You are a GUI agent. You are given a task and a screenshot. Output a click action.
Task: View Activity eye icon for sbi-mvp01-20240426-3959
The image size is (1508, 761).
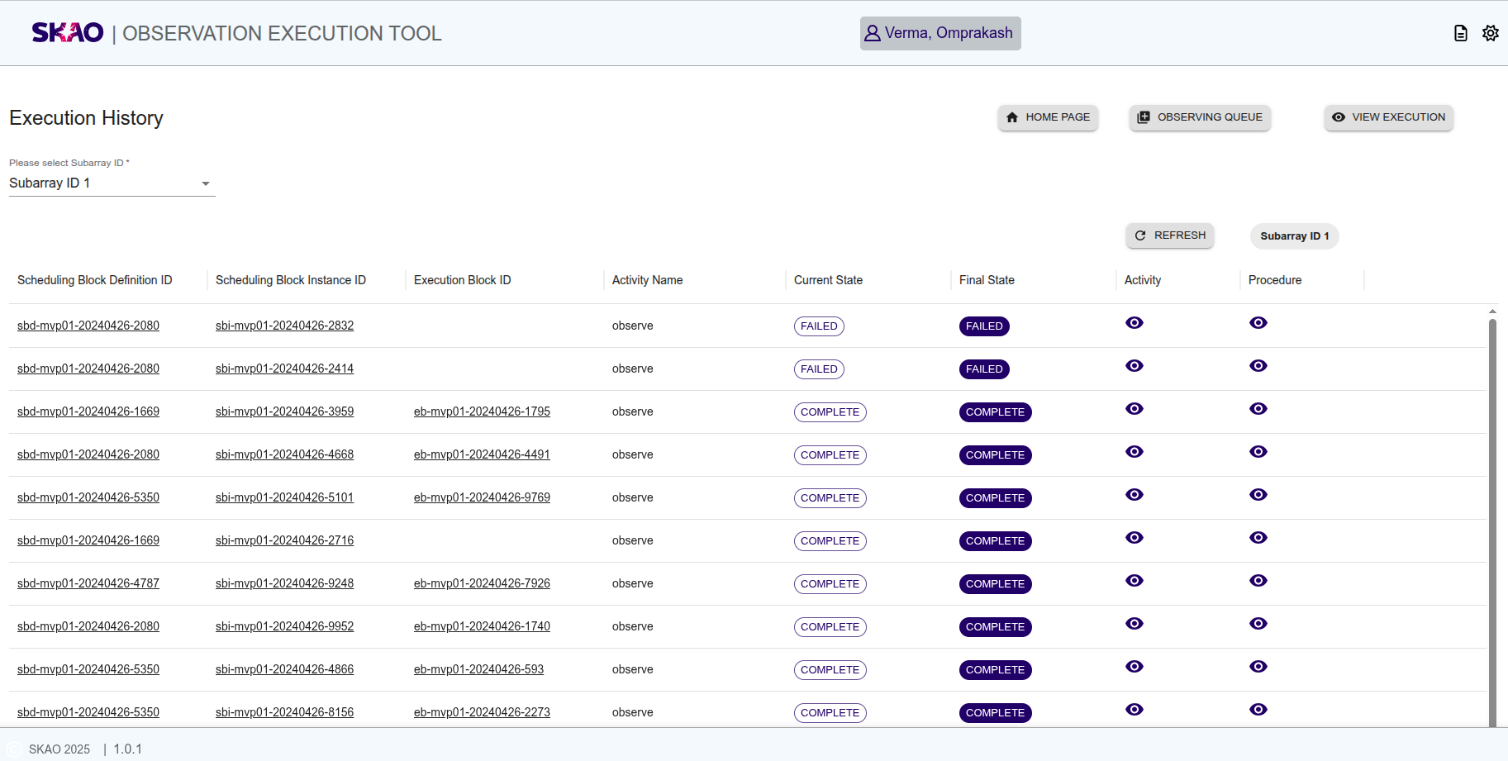pyautogui.click(x=1135, y=409)
